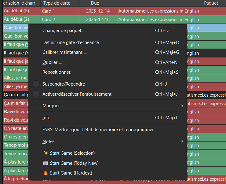Toggle the Activer/désactiver l'enfouissement checkbox

36,94
